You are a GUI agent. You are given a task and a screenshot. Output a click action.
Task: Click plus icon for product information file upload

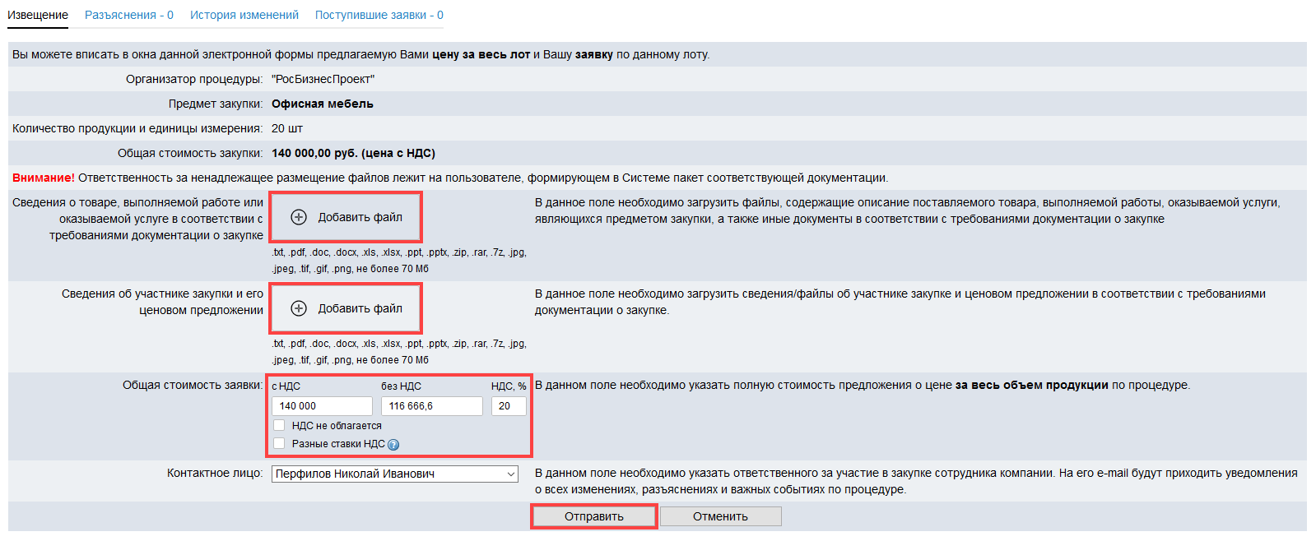(299, 217)
